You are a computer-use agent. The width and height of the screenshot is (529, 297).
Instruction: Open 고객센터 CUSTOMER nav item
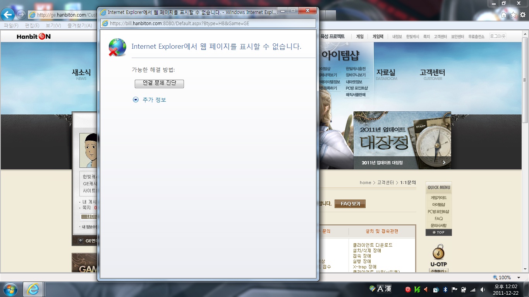[x=433, y=74]
